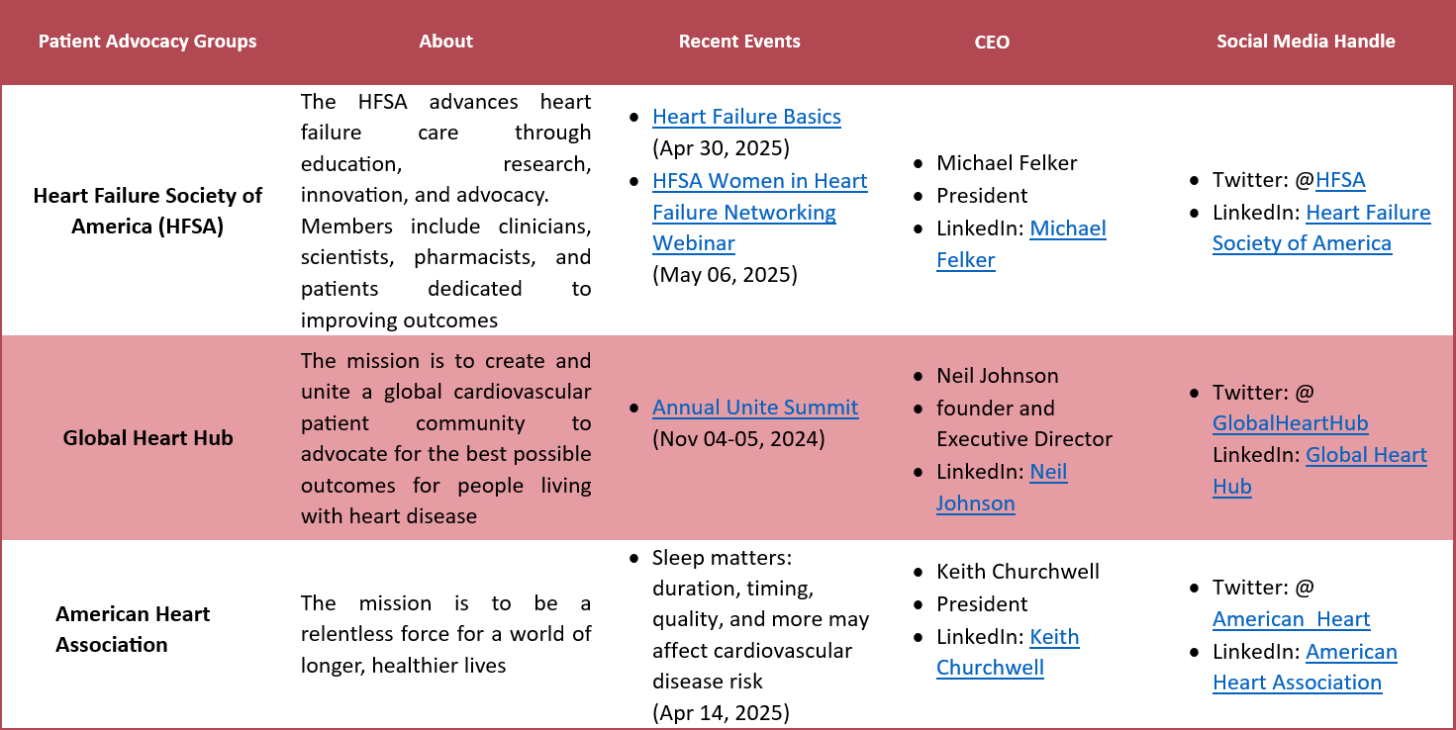This screenshot has height=730, width=1456.
Task: Click the @HFSA Twitter handle link
Action: click(1340, 180)
